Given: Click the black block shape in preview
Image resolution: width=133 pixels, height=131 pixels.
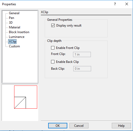Looking at the screenshot, I should 20,103.
